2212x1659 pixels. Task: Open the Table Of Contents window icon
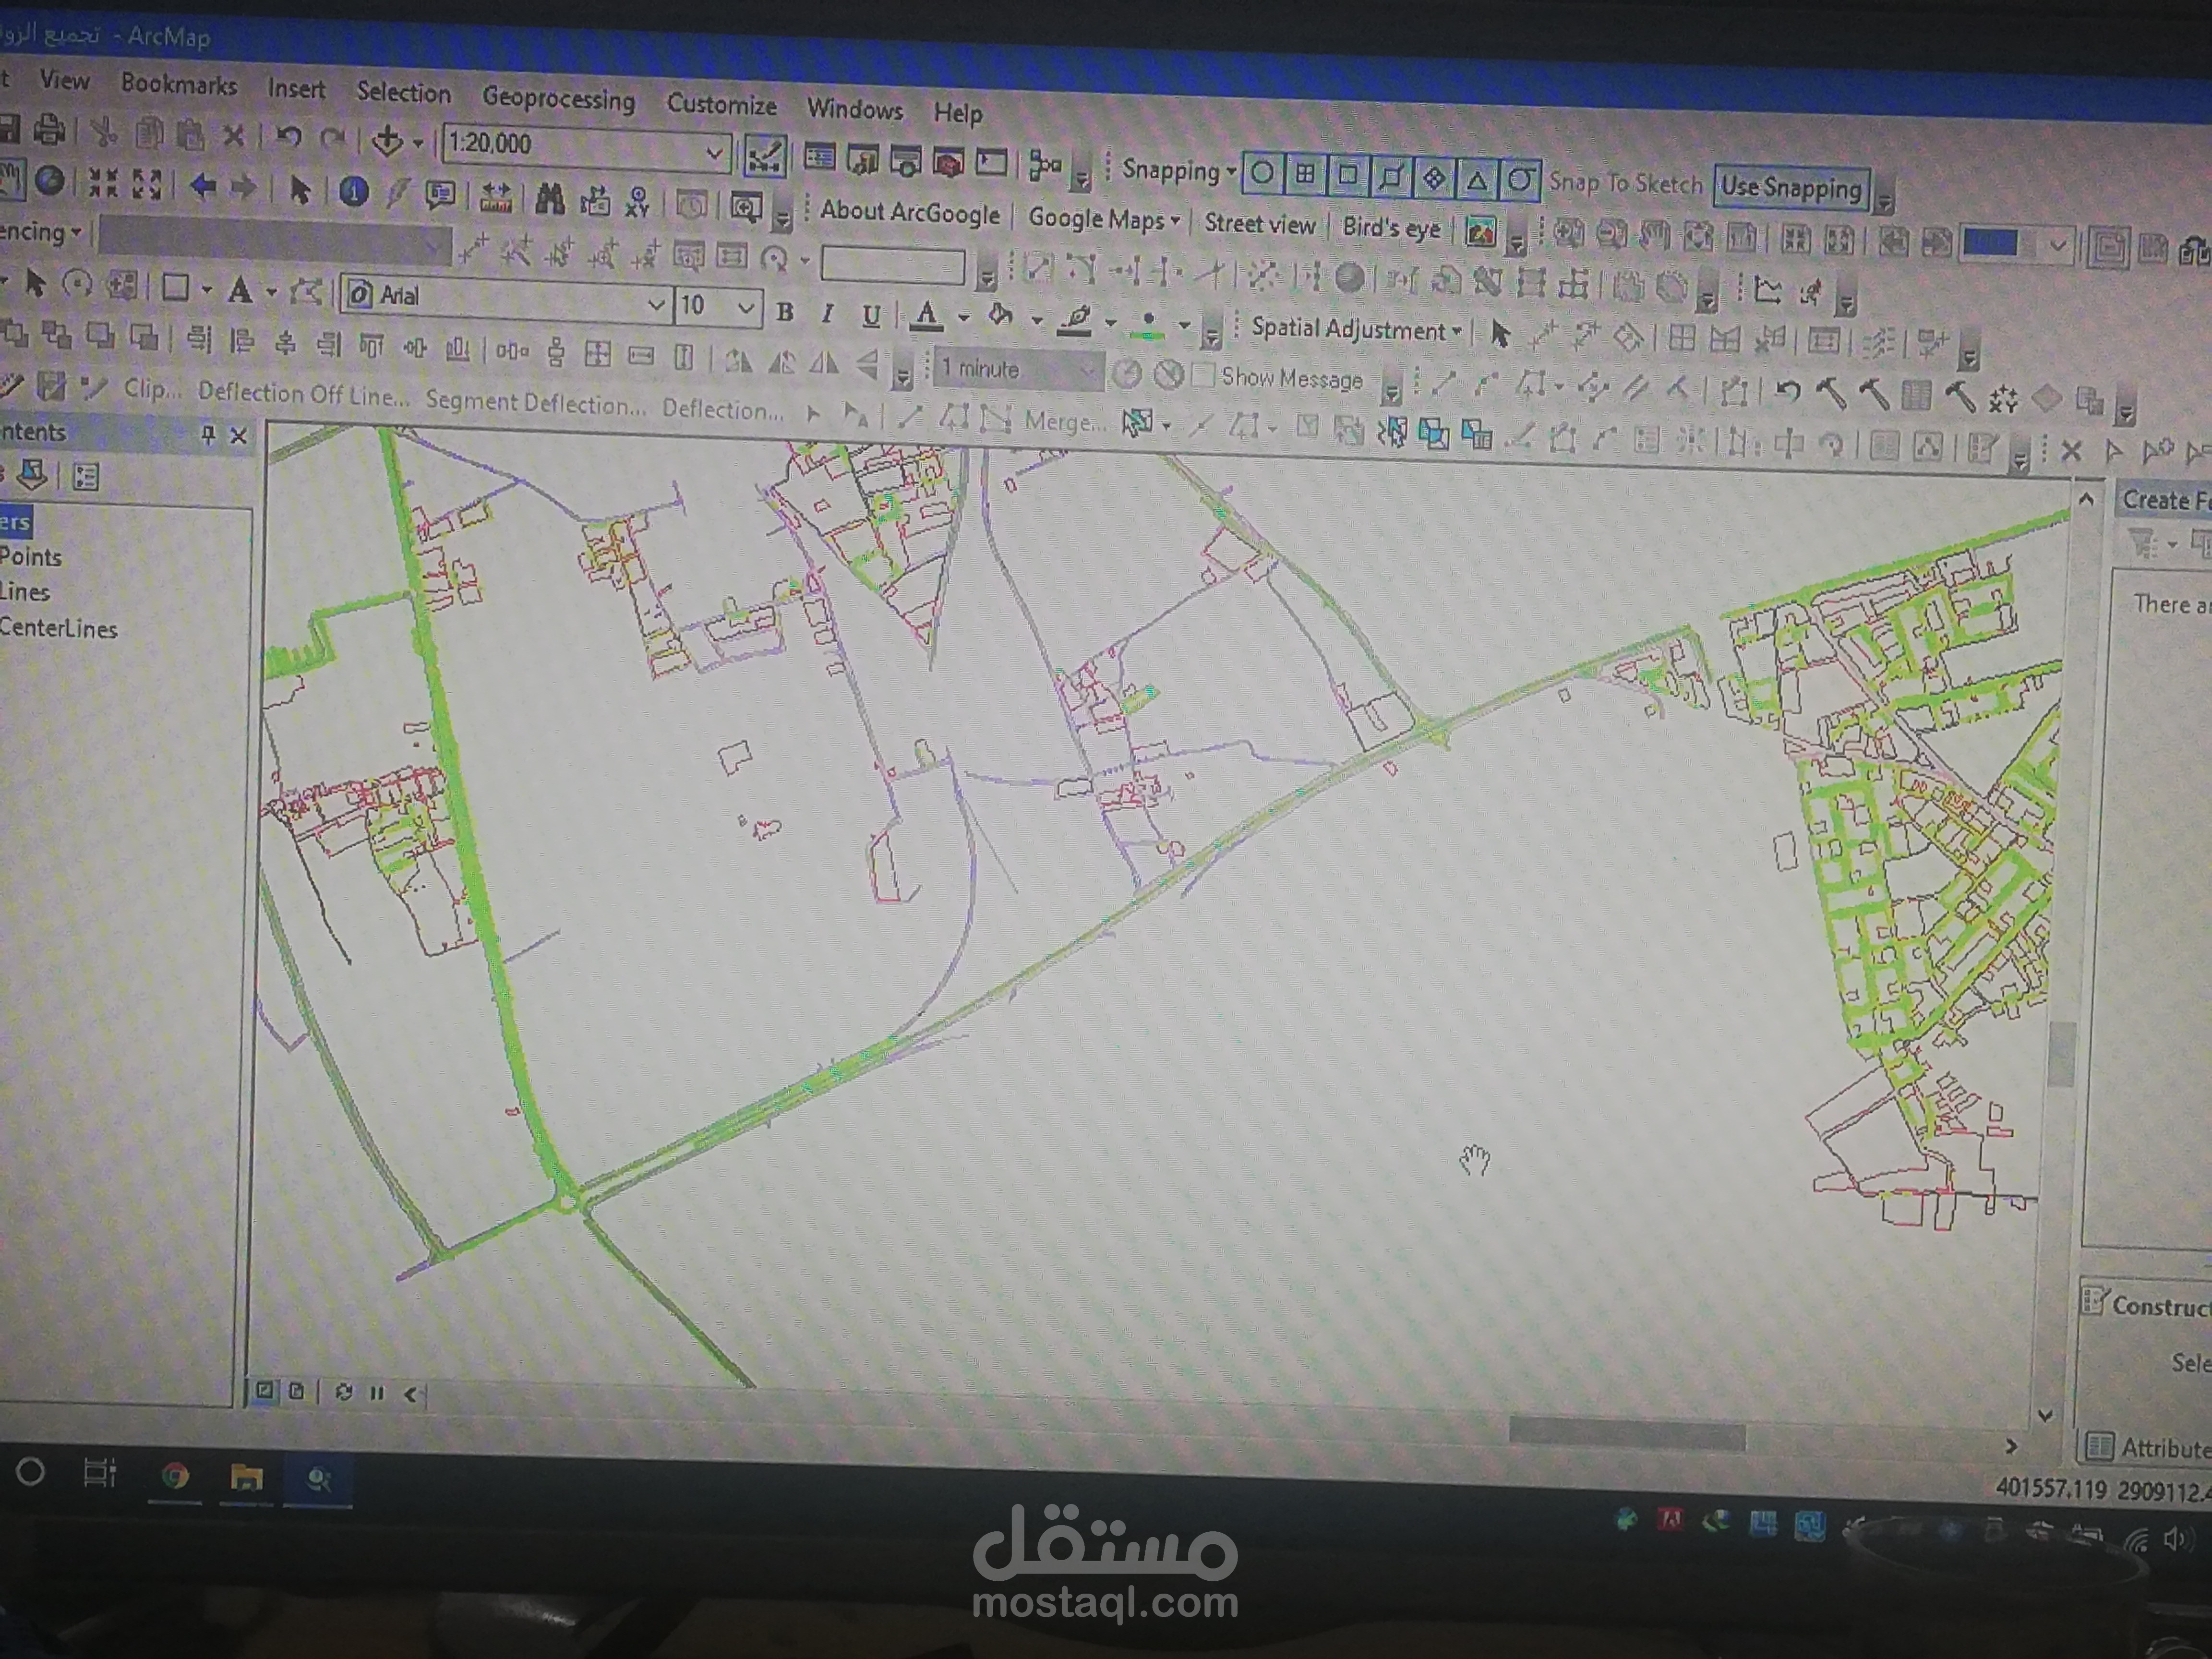point(820,157)
